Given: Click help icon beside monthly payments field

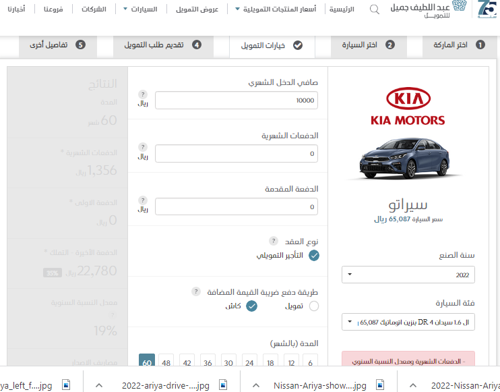Looking at the screenshot, I should (x=143, y=147).
